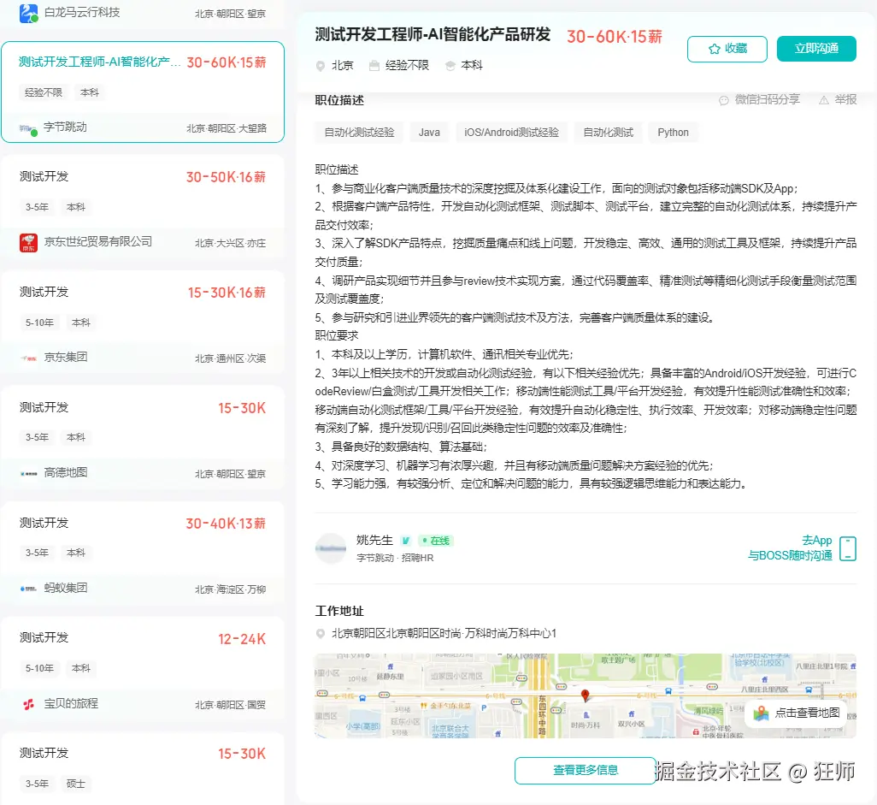
Task: Click 高德地图 company logo
Action: (x=28, y=474)
